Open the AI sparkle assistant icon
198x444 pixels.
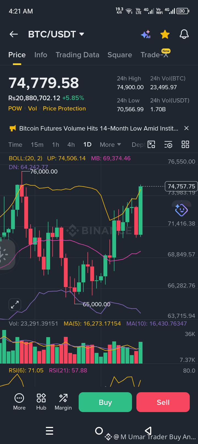click(146, 34)
